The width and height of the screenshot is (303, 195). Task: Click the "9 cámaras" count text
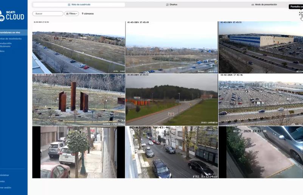[x=88, y=14]
